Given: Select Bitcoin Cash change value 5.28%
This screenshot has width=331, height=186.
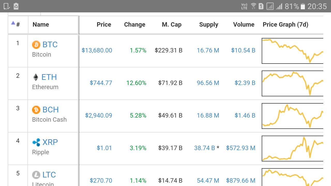Looking at the screenshot, I should pos(138,115).
